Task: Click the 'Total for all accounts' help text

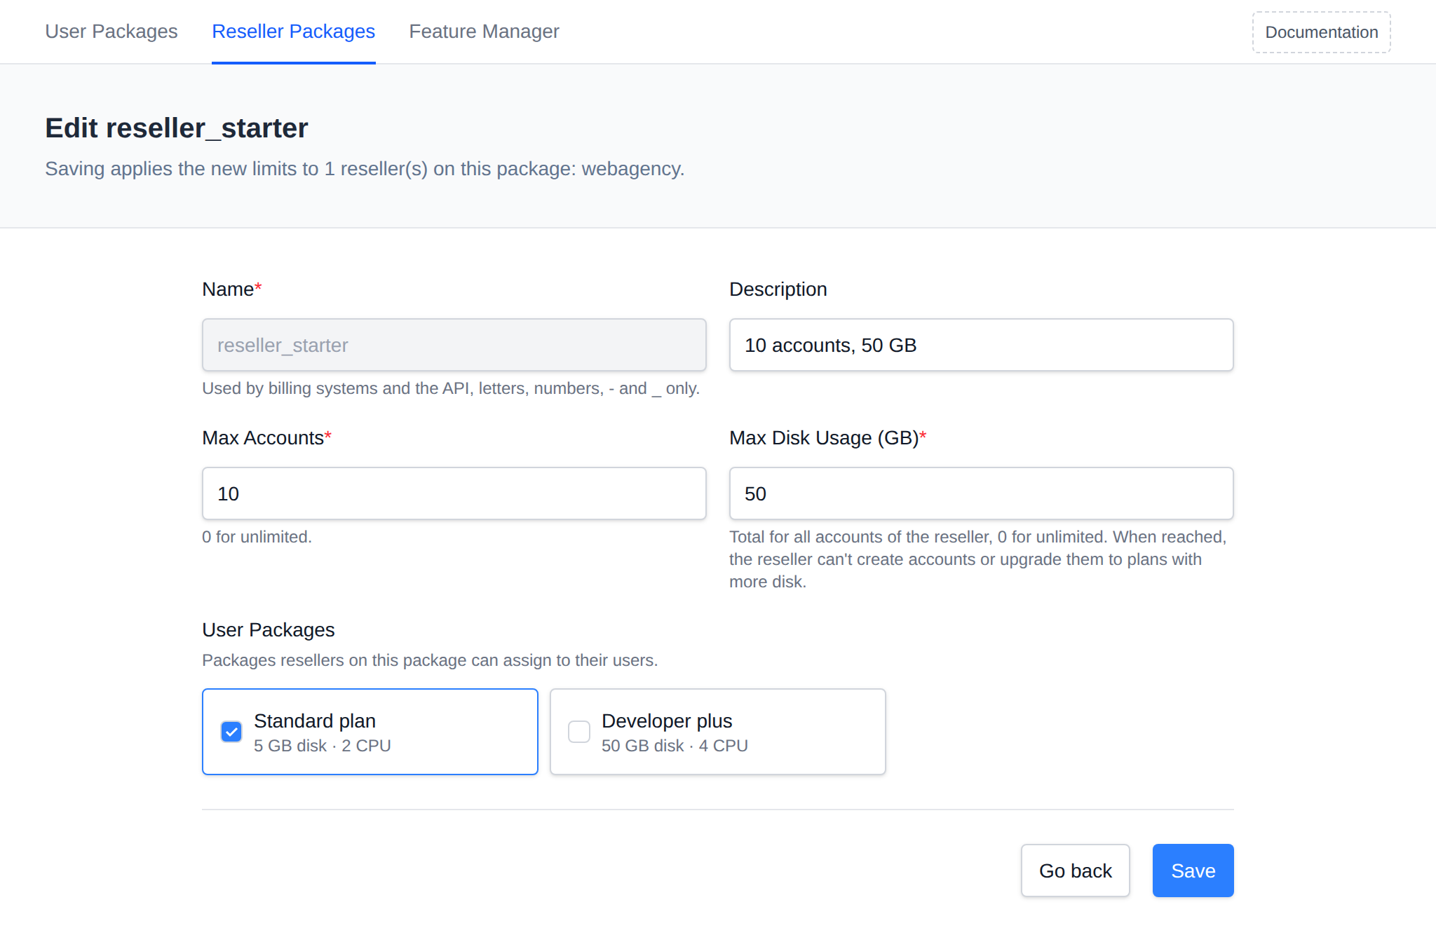Action: [x=978, y=559]
